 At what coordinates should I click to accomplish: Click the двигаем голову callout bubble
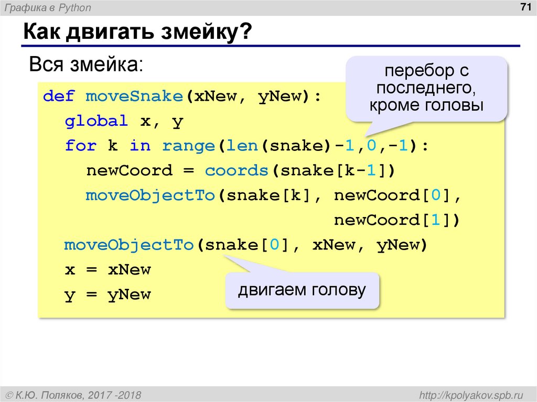303,288
